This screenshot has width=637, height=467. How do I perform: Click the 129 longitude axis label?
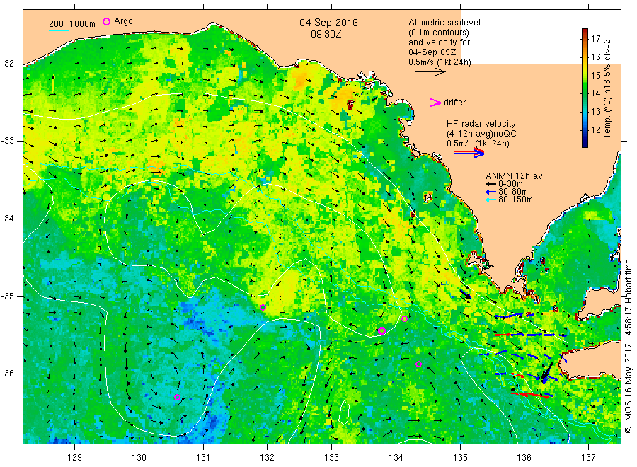click(x=75, y=457)
